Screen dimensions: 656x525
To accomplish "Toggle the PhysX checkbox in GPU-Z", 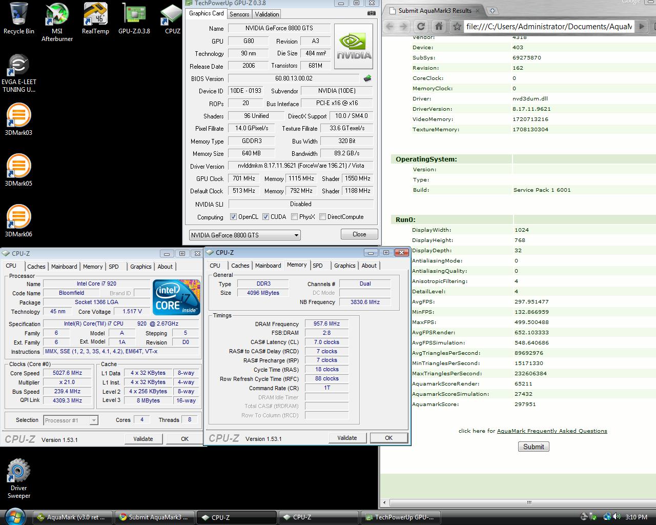I will [x=294, y=217].
